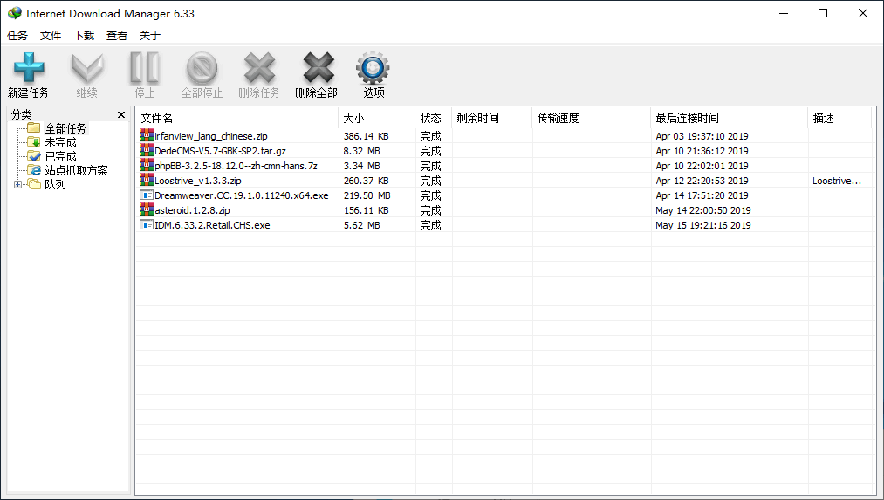Click the archive icon of Loostrive_v1.3.3.zip
The width and height of the screenshot is (884, 500).
147,180
